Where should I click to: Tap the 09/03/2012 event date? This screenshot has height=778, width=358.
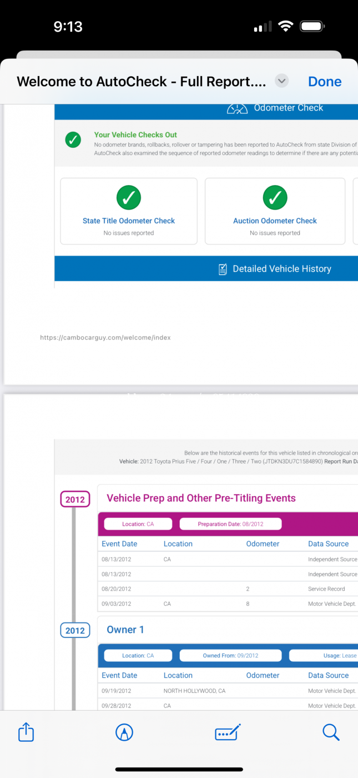pos(117,604)
